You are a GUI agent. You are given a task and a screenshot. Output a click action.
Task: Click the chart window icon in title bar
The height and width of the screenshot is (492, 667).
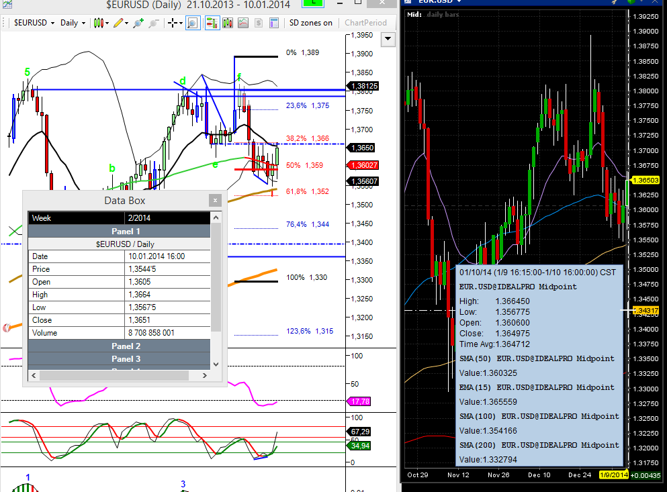pyautogui.click(x=7, y=4)
